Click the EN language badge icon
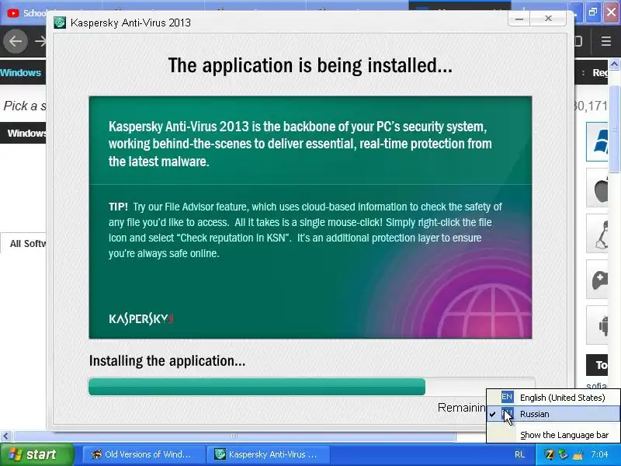The height and width of the screenshot is (466, 621). click(508, 397)
